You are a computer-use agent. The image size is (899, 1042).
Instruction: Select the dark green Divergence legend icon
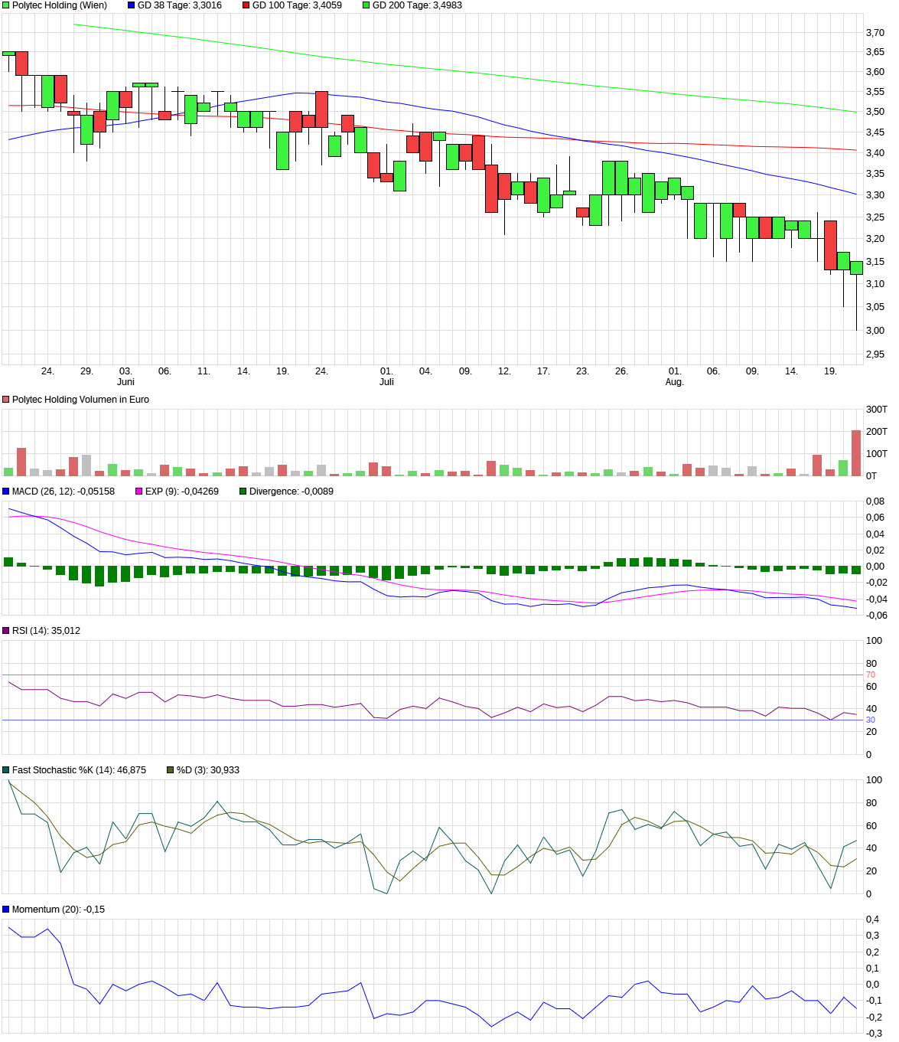[x=242, y=491]
